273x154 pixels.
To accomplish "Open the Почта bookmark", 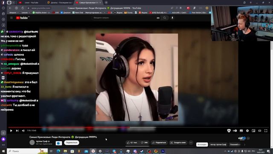I will pyautogui.click(x=128, y=12).
